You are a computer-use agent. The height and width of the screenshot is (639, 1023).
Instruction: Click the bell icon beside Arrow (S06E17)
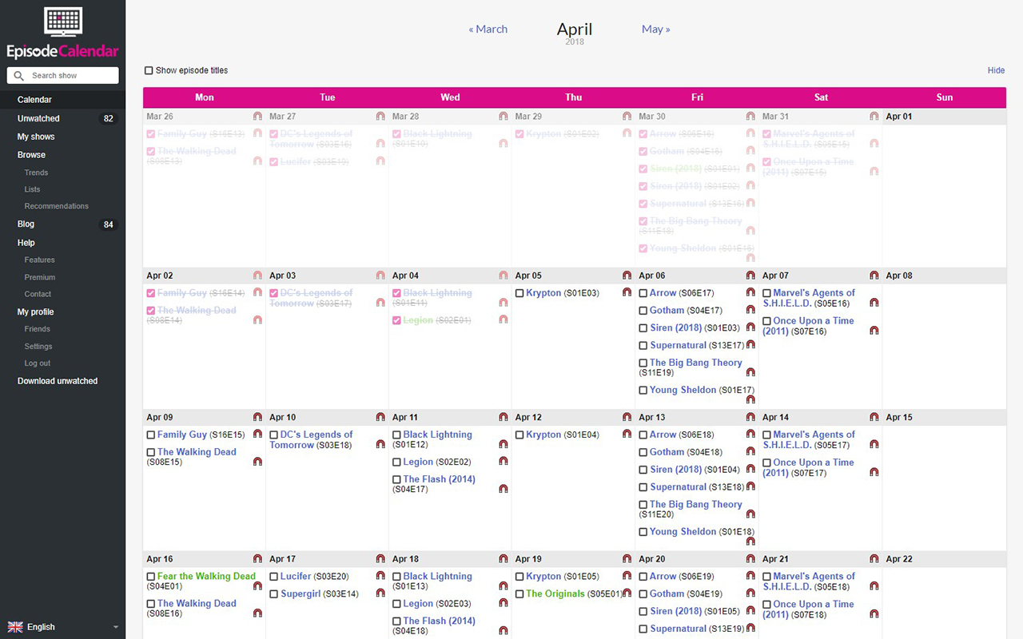point(750,292)
